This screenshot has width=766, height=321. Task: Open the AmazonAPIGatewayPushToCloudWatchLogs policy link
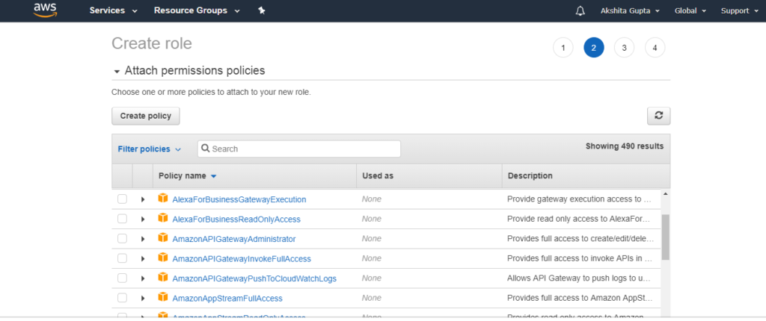pos(254,278)
